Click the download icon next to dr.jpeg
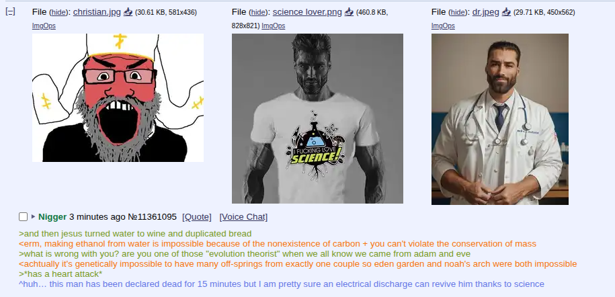Image resolution: width=615 pixels, height=297 pixels. coord(506,12)
